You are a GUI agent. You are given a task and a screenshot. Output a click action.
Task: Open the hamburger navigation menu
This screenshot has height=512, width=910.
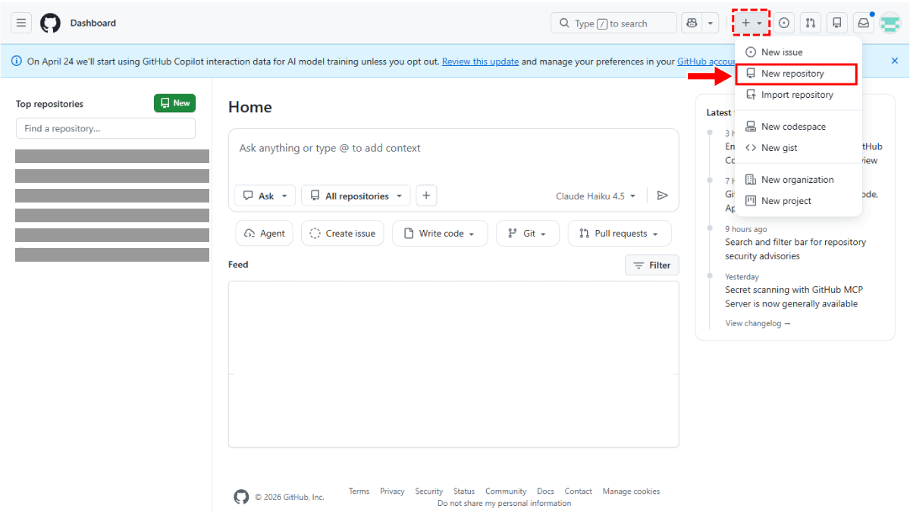[x=21, y=23]
